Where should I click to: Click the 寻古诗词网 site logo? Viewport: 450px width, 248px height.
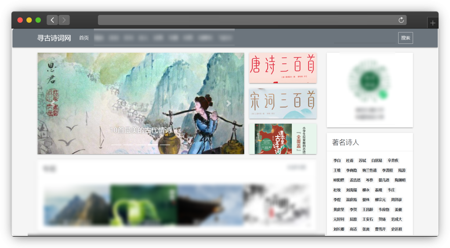pos(54,38)
